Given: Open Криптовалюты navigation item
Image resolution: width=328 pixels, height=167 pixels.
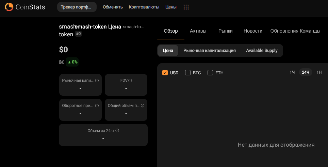Looking at the screenshot, I should [144, 7].
